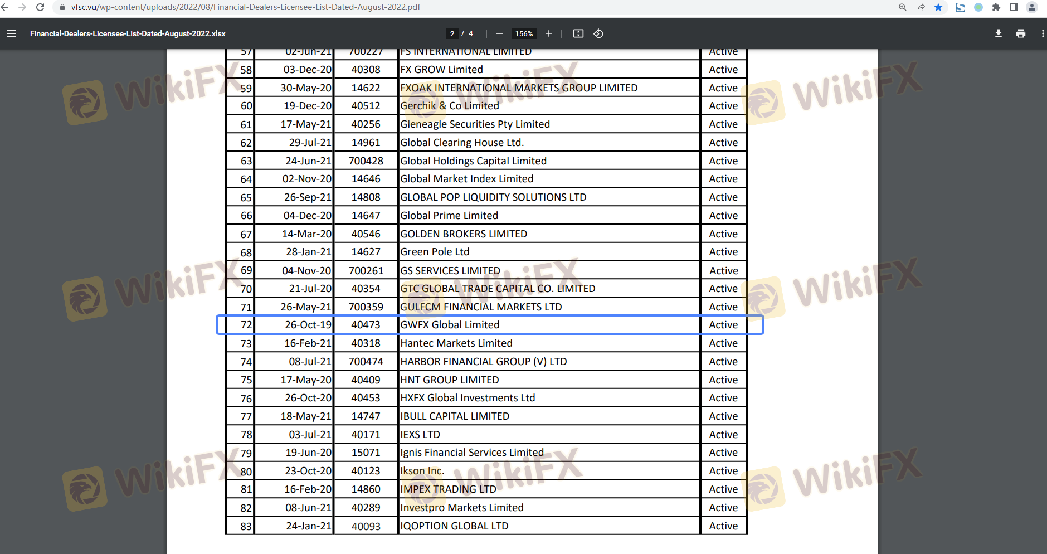The image size is (1047, 554).
Task: Download the PDF file
Action: point(999,33)
